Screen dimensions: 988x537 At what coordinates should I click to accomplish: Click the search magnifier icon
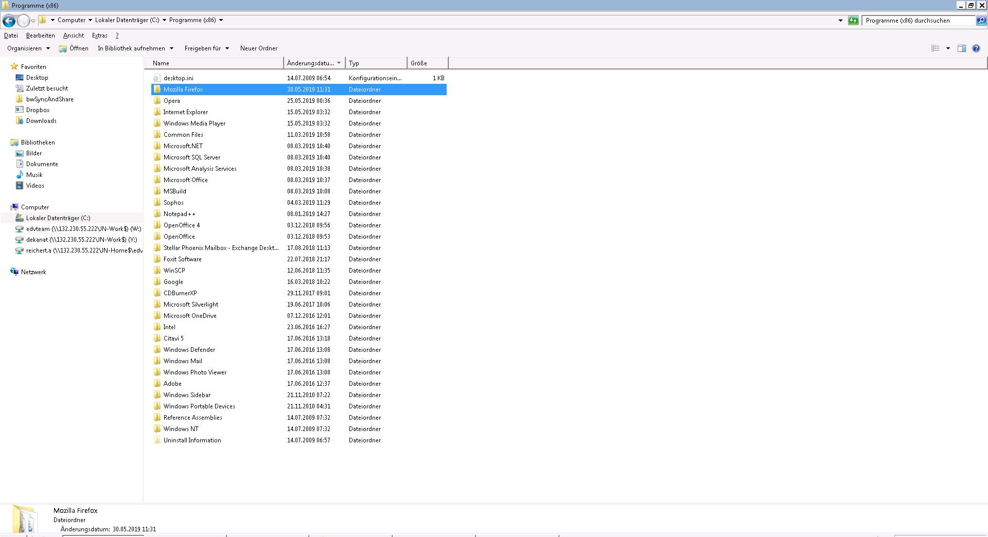(x=981, y=21)
